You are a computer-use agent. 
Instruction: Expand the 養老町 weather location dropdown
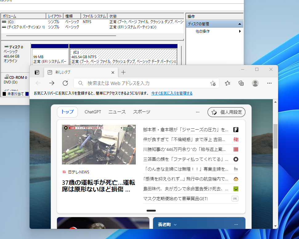175,225
